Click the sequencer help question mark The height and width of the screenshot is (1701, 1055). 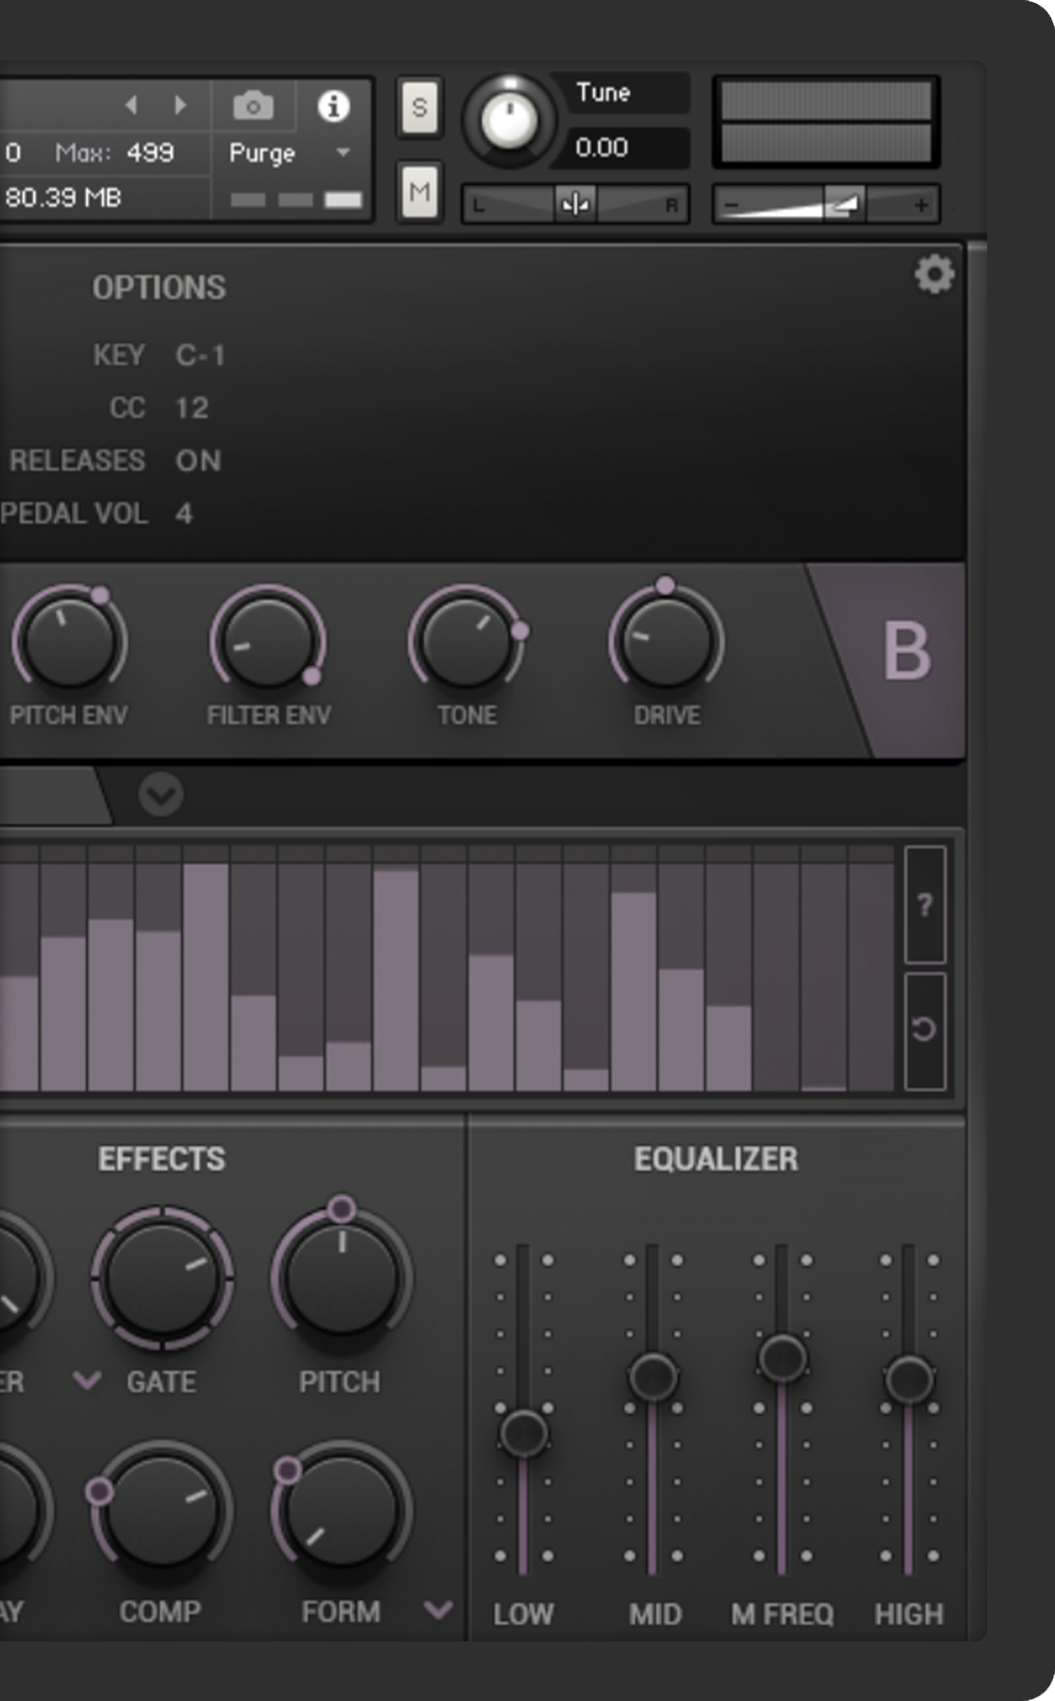click(925, 904)
